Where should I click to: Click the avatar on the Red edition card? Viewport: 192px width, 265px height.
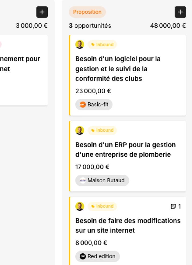point(79,206)
